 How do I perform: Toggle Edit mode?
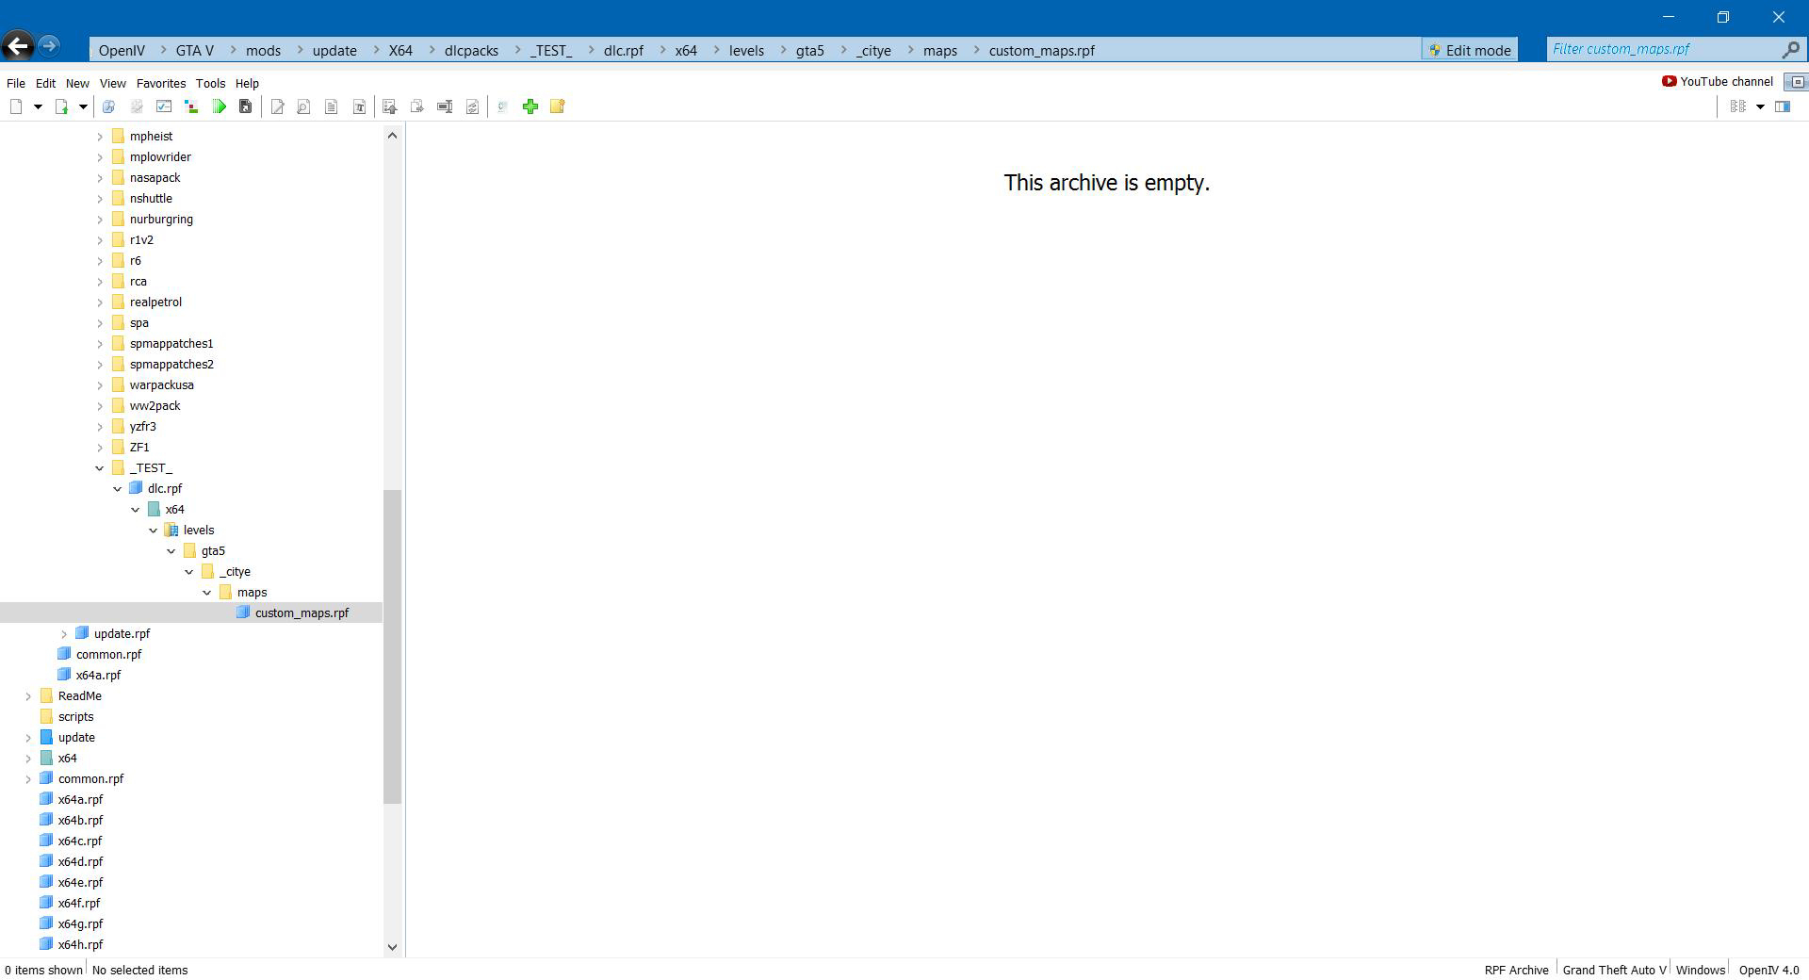coord(1469,50)
